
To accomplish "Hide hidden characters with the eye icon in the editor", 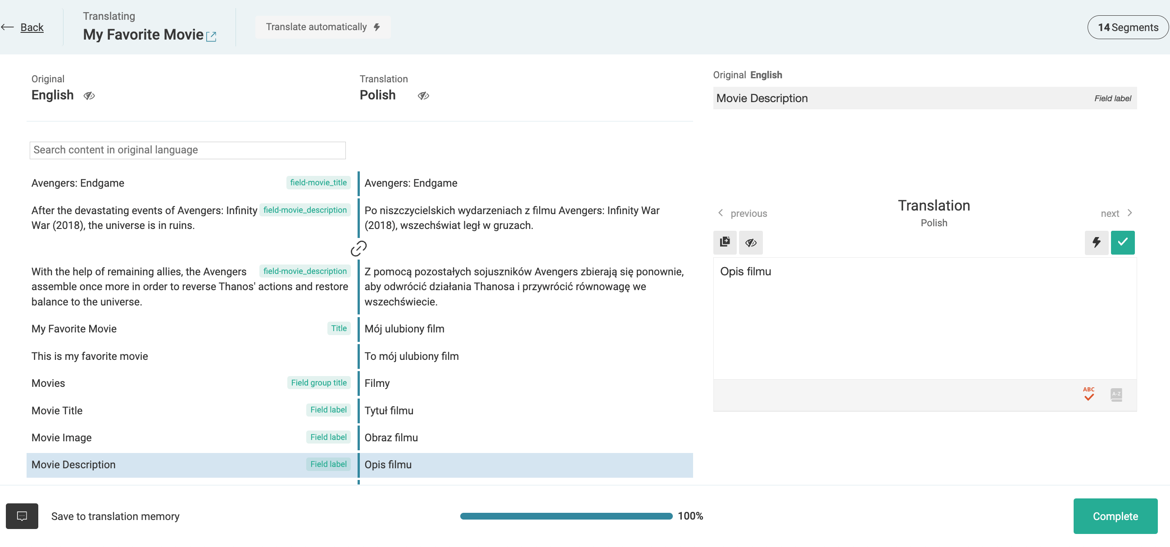I will pyautogui.click(x=750, y=242).
